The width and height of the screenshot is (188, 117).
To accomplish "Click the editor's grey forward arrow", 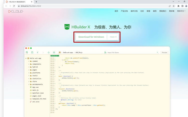I will (x=43, y=52).
